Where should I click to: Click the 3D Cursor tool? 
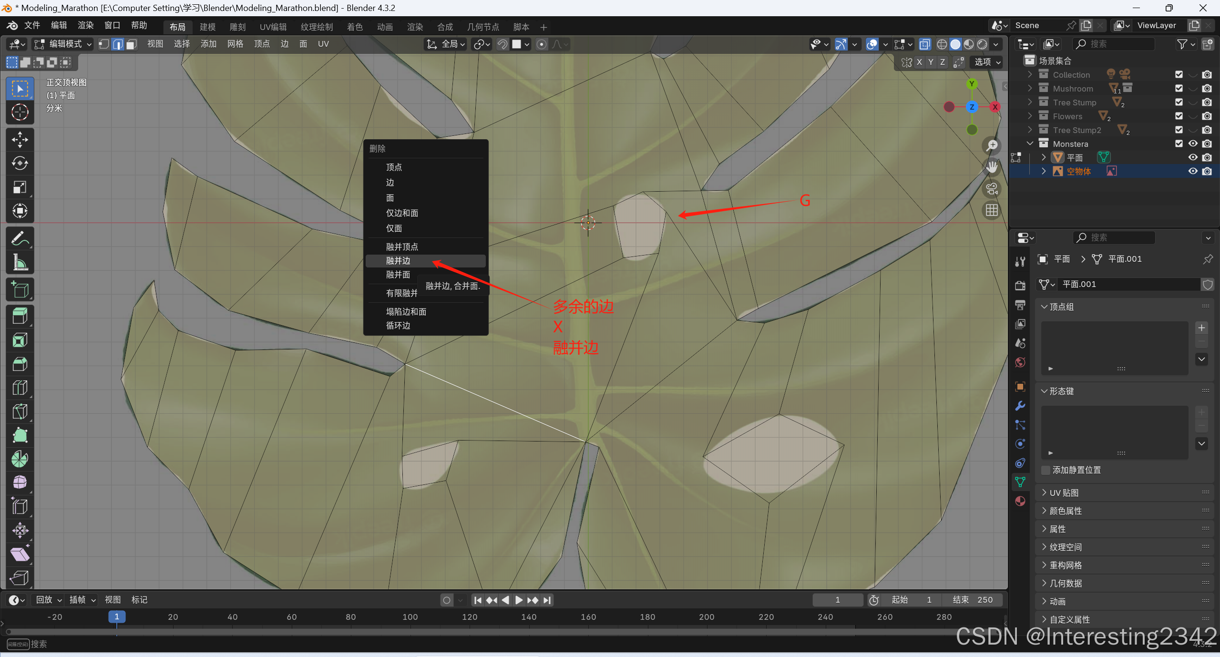[20, 113]
